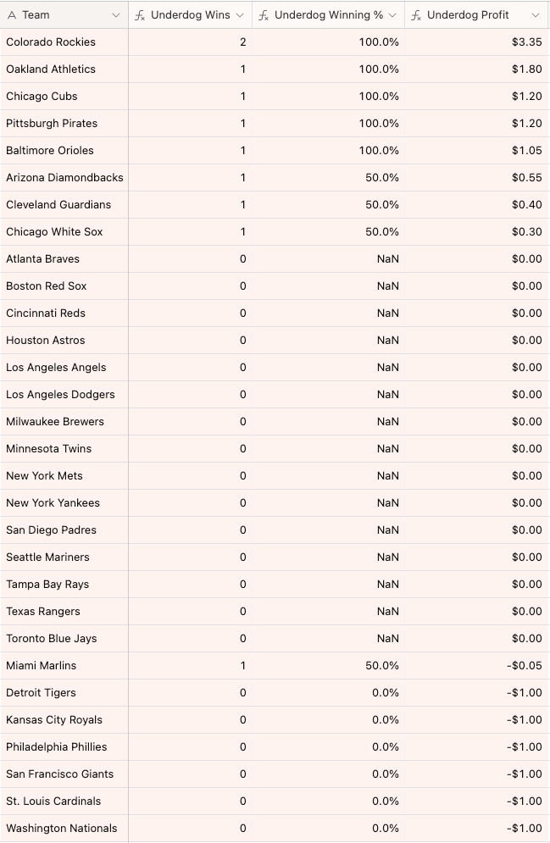
Task: Click the formula icon beside Underdog Profit
Action: 416,15
